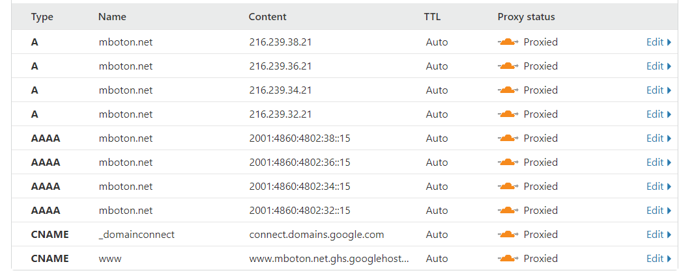This screenshot has height=275, width=692.
Task: Open Edit link for 2001:4860:4802:36::15 record
Action: (x=658, y=163)
